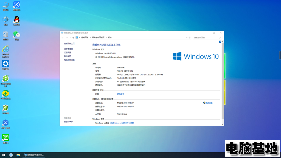
Task: Open Security and Maintenance link
Action: pos(68,122)
